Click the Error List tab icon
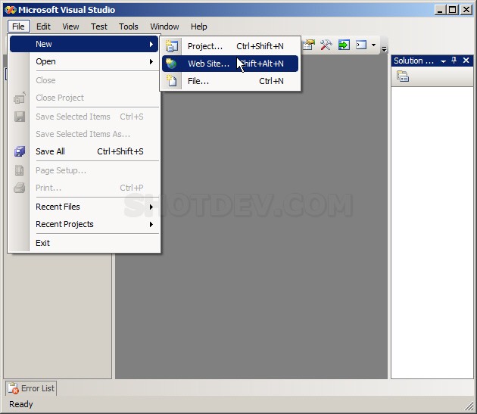The width and height of the screenshot is (477, 414). [x=14, y=388]
